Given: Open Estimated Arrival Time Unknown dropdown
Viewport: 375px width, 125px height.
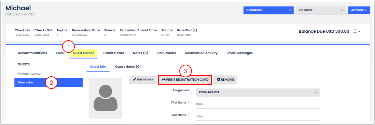Looking at the screenshot, I should tap(128, 35).
